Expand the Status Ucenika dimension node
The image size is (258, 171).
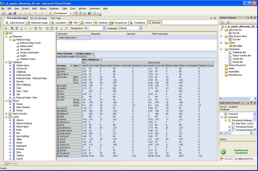(6, 114)
